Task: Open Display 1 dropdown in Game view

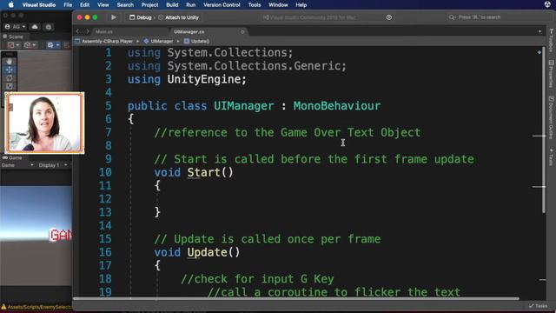Action: point(53,165)
